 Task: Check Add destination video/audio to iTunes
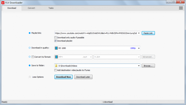coord(55,70)
